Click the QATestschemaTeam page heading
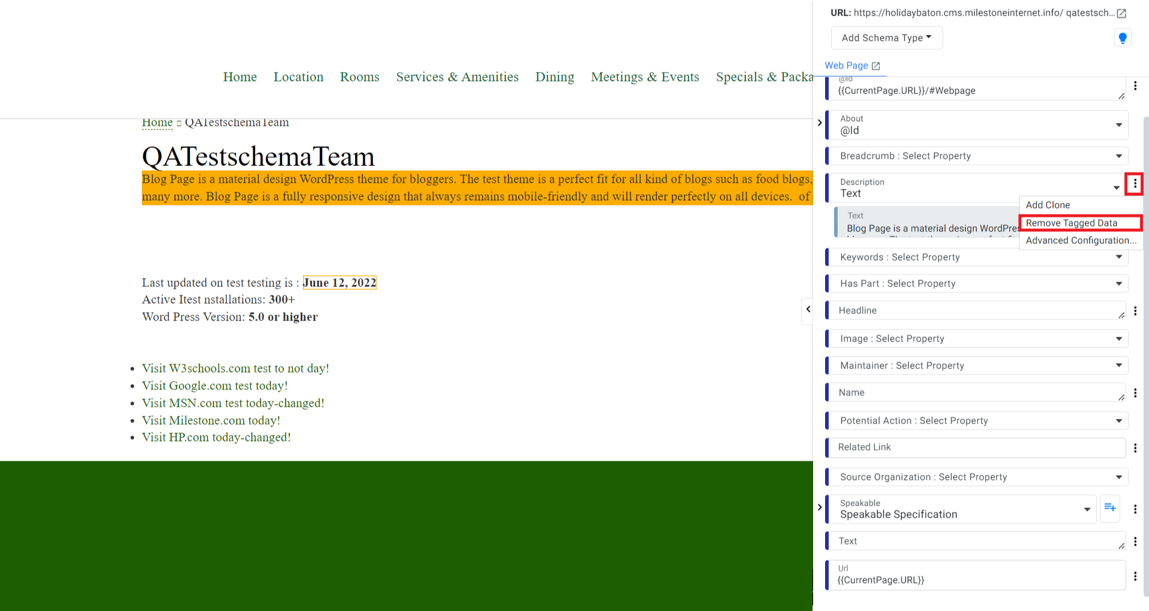Image resolution: width=1149 pixels, height=611 pixels. pos(258,157)
